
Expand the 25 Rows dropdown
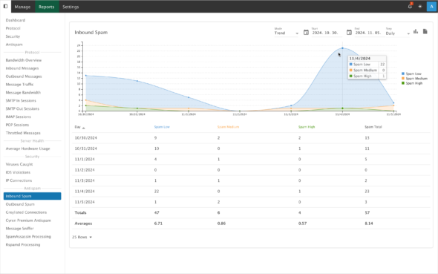[82, 237]
